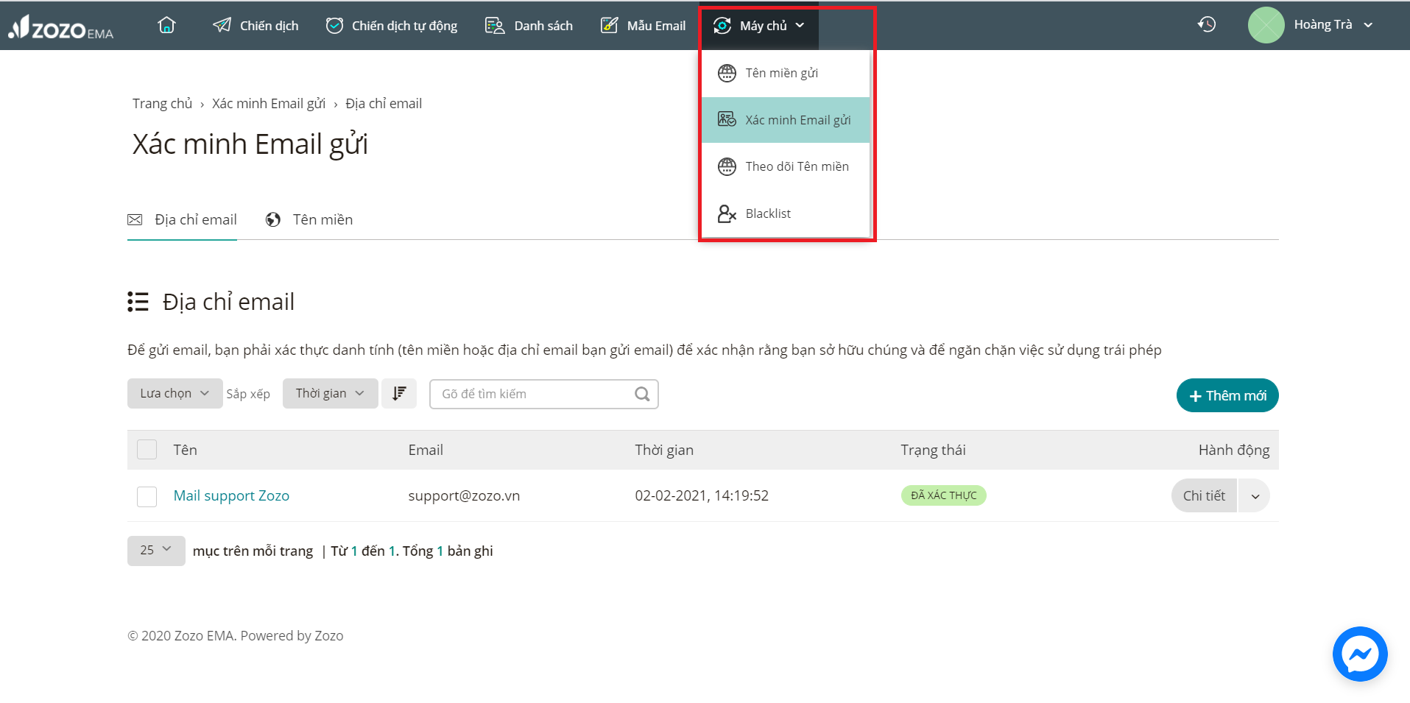
Task: Click the Thêm mới button
Action: click(1227, 395)
